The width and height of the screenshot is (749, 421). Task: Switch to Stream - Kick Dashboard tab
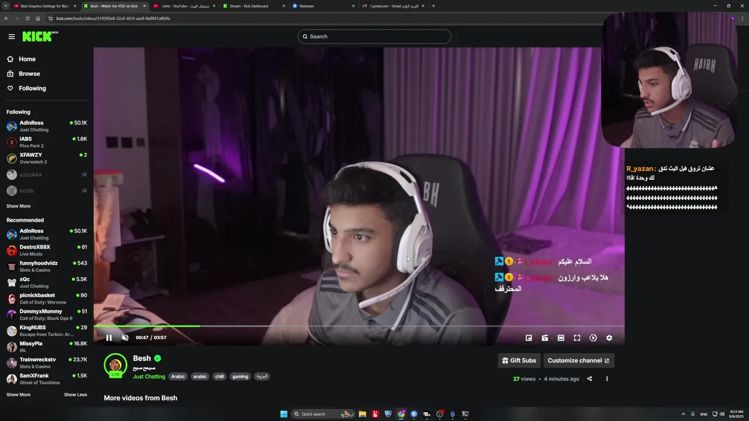254,6
